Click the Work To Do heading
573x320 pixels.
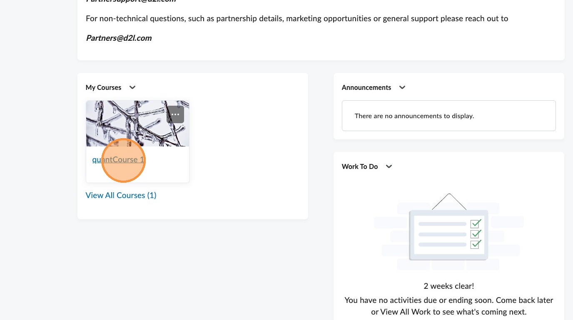coord(360,166)
